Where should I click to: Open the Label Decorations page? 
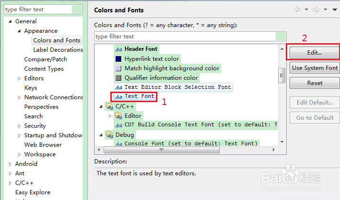[x=58, y=50]
